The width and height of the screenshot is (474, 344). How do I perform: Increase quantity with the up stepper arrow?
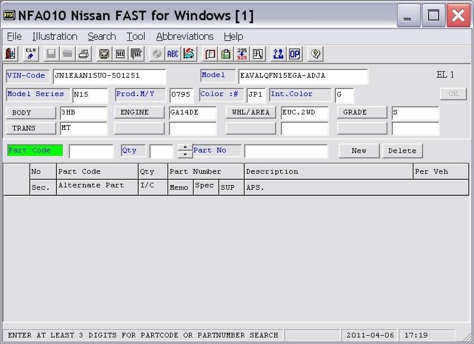pyautogui.click(x=185, y=147)
